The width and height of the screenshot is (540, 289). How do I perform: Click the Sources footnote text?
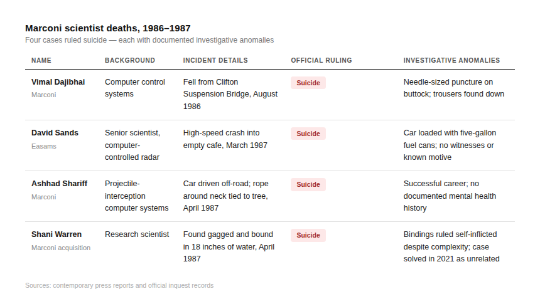point(119,285)
